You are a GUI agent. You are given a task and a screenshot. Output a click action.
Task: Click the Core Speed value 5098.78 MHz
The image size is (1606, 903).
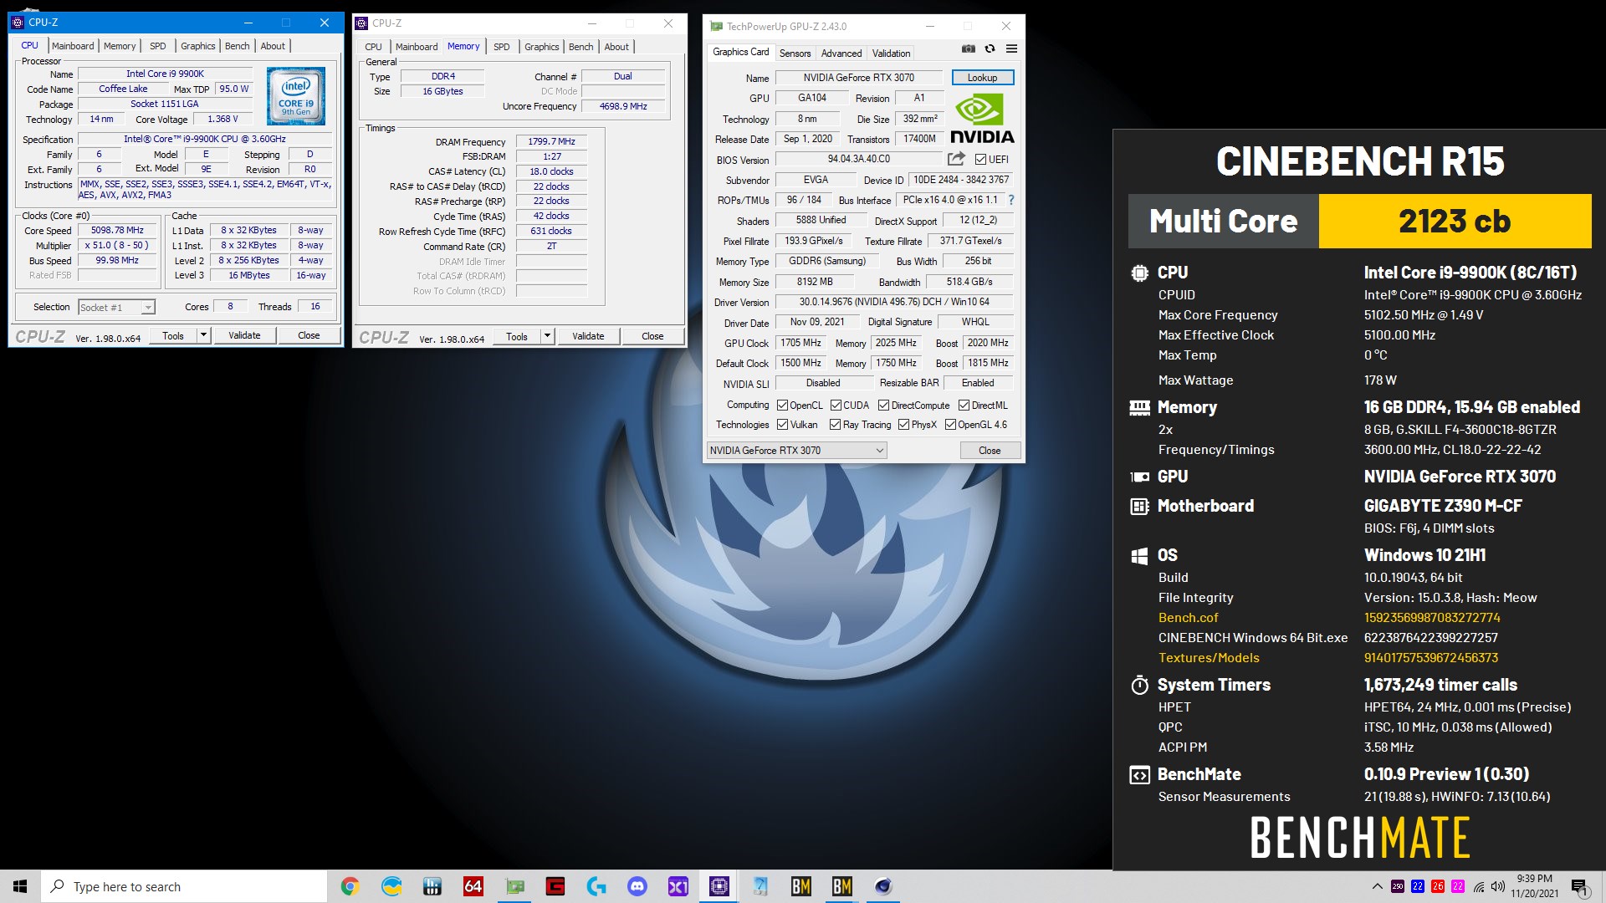point(117,231)
